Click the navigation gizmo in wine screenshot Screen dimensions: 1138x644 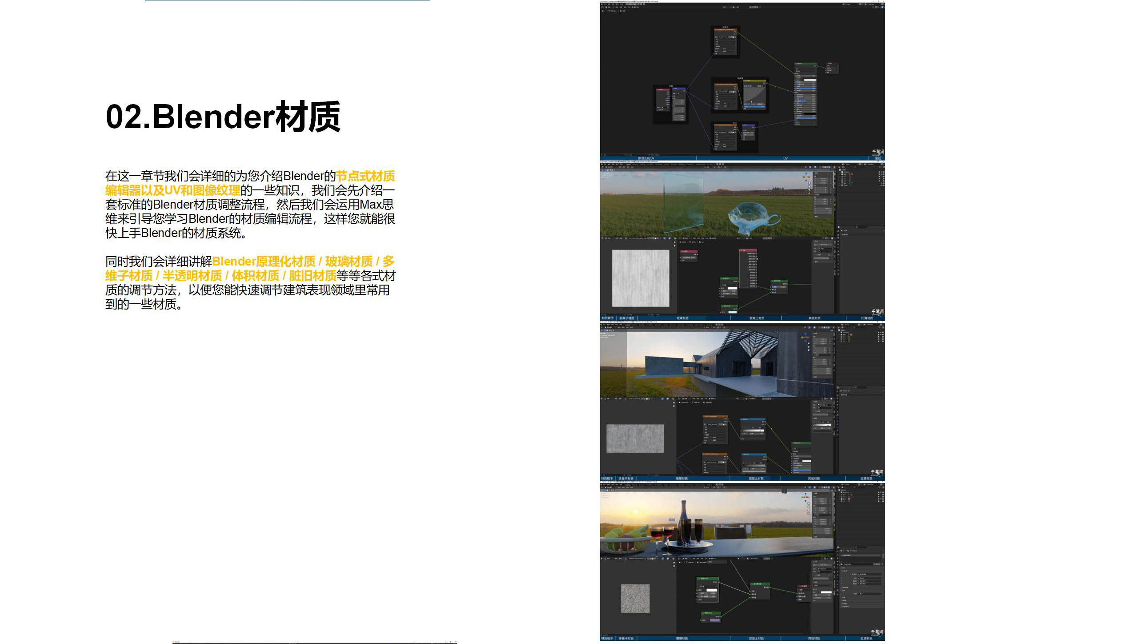805,497
